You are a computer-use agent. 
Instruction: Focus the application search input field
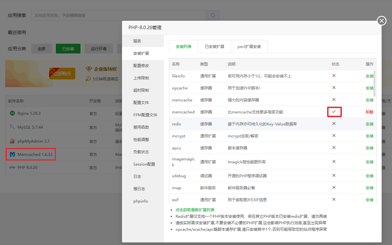119,15
